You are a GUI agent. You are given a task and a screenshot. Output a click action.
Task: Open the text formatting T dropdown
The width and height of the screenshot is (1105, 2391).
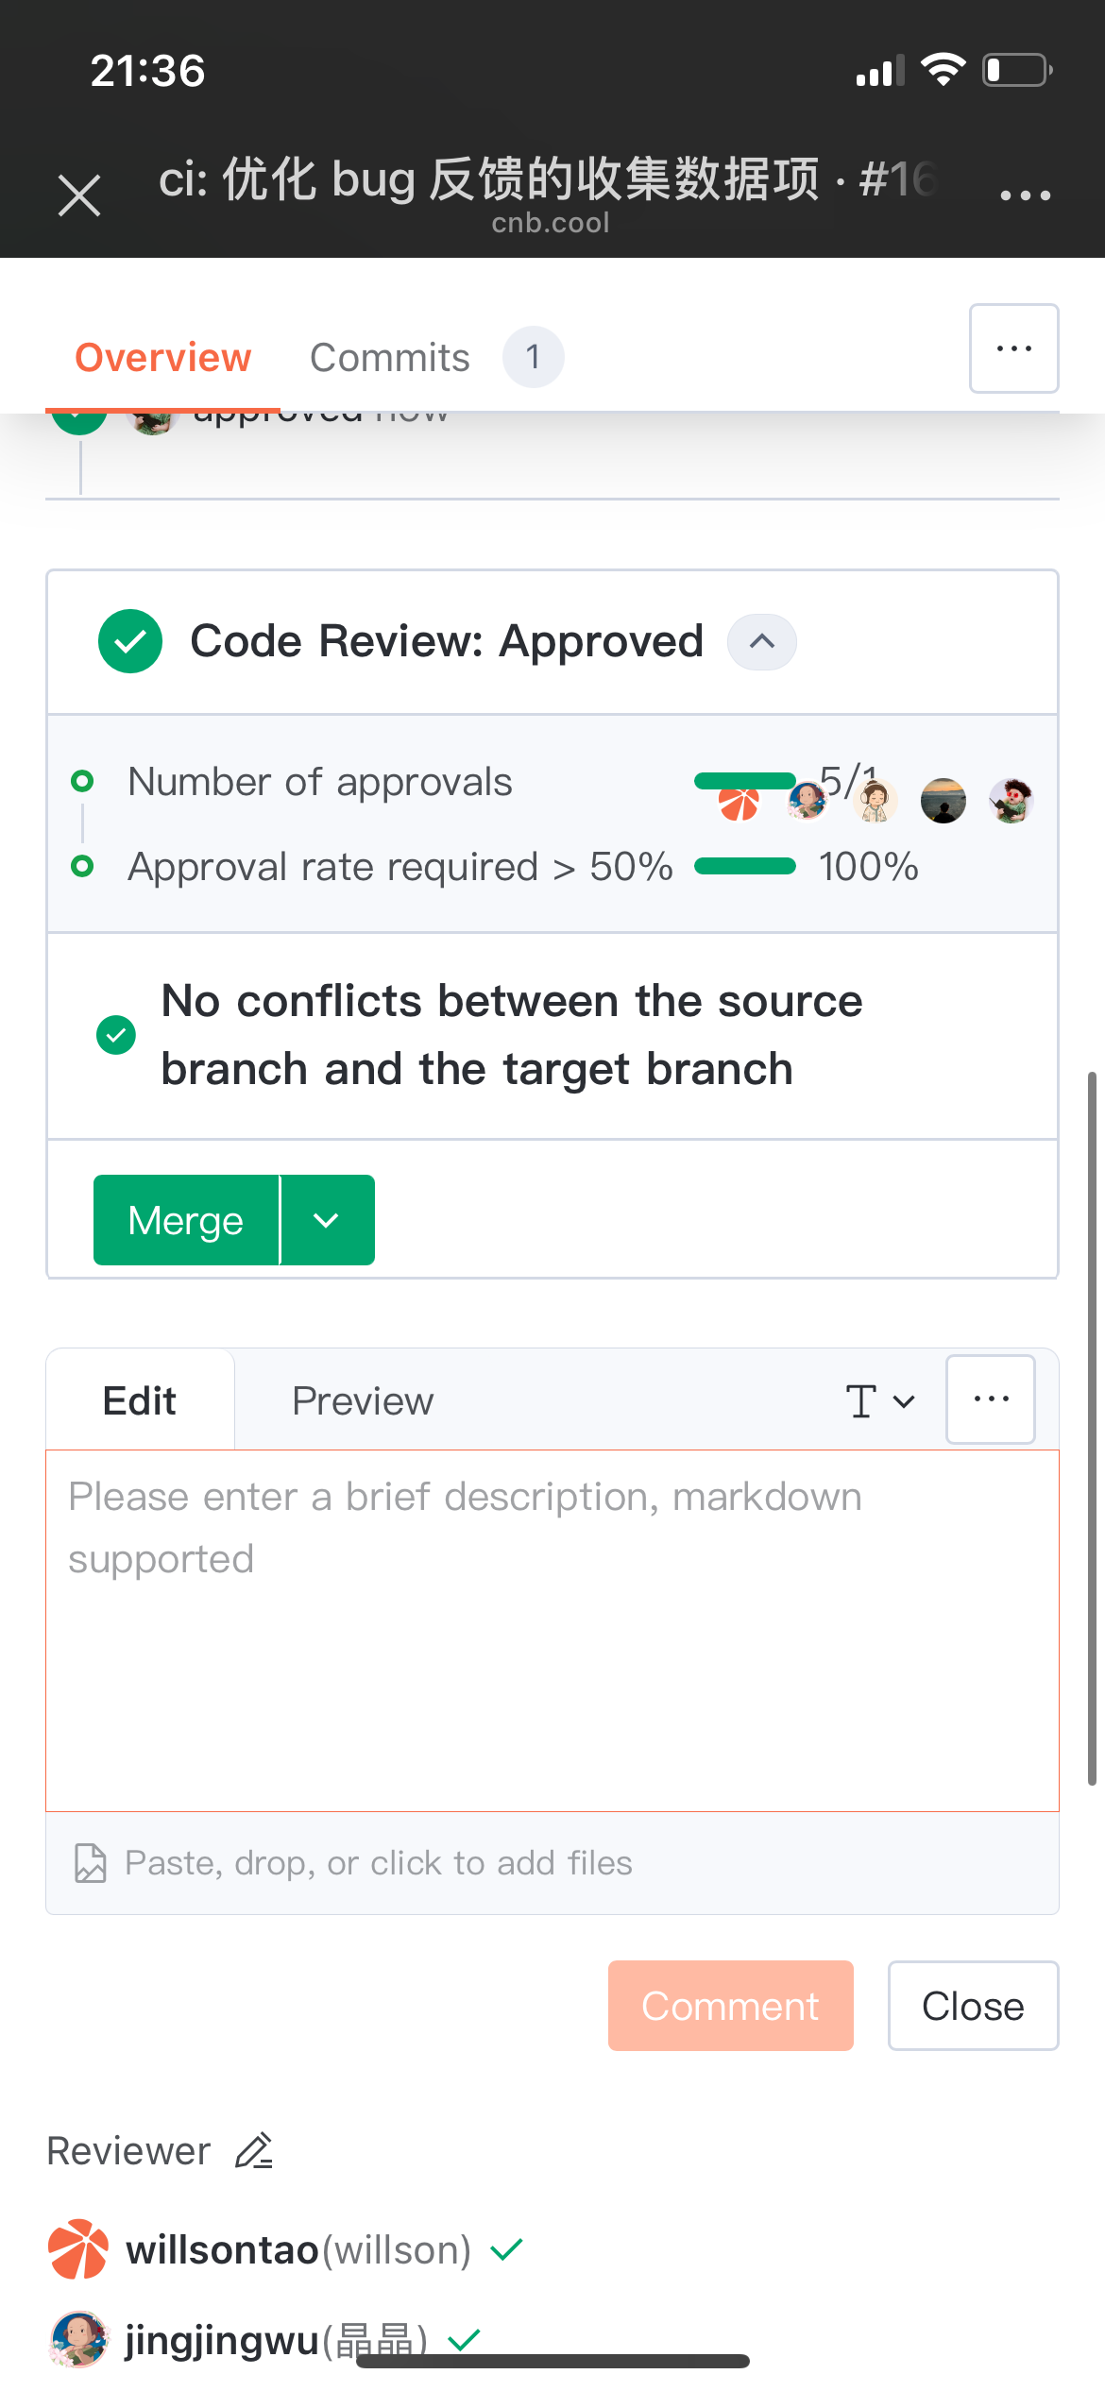click(x=879, y=1401)
